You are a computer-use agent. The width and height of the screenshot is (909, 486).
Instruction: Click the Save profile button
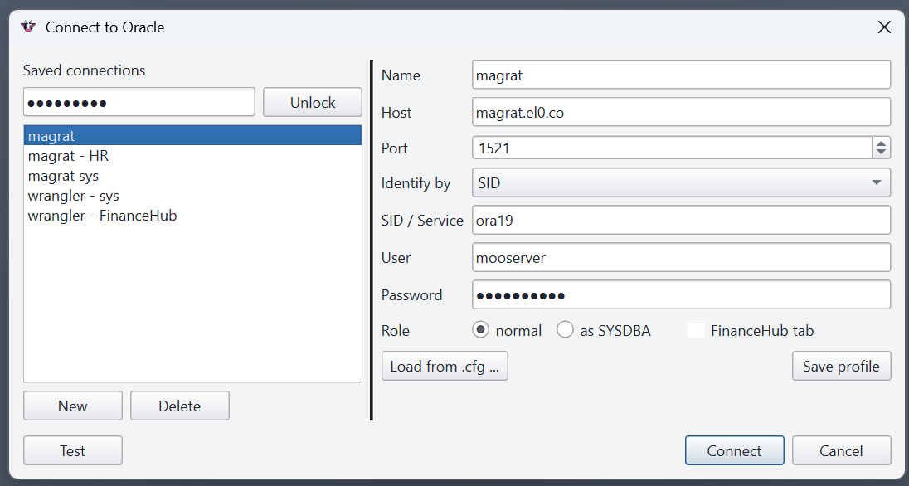[841, 366]
